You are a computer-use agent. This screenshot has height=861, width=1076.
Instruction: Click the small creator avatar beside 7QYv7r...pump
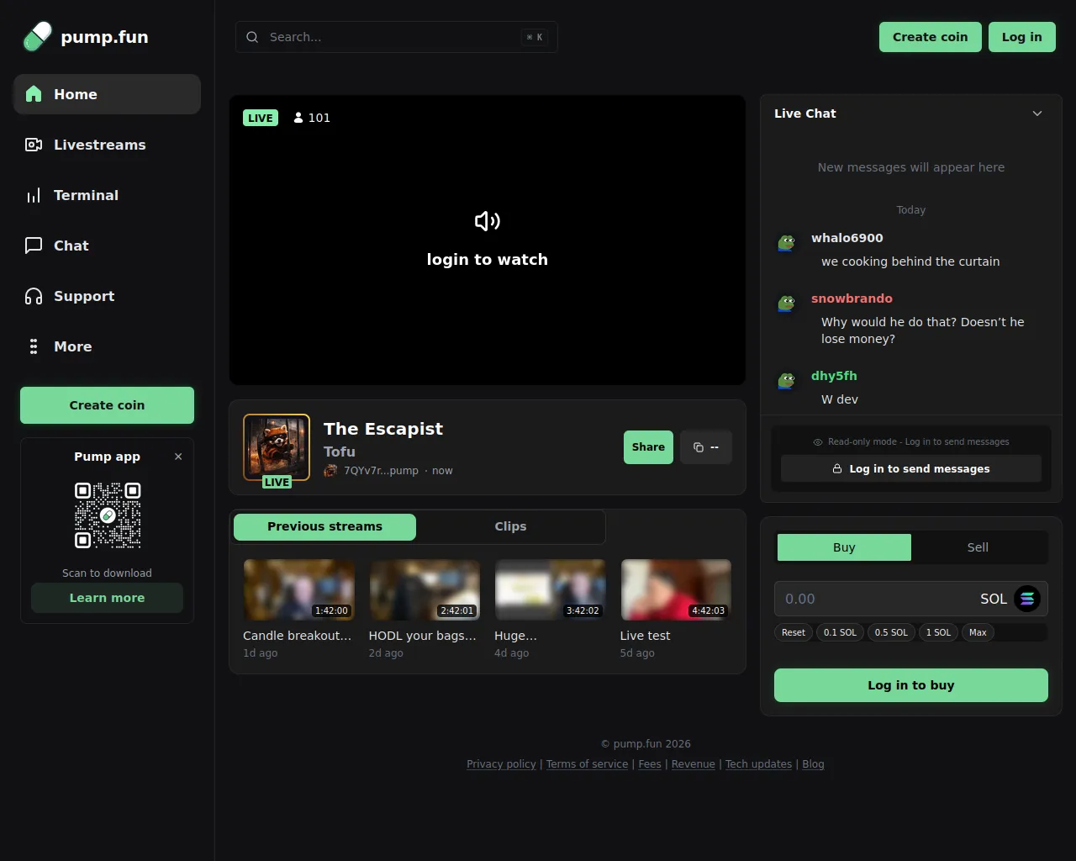pos(330,471)
